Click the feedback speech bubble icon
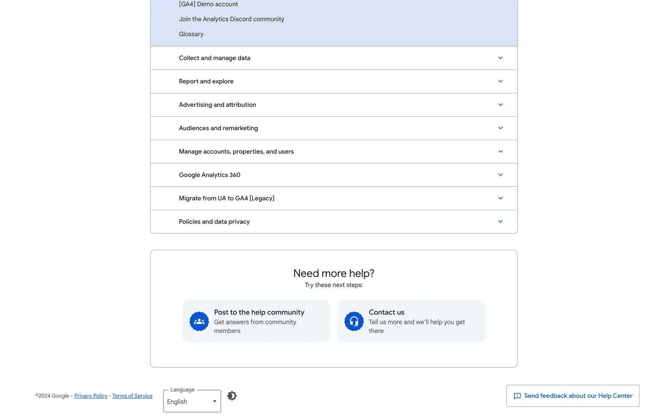This screenshot has width=668, height=417. [517, 396]
